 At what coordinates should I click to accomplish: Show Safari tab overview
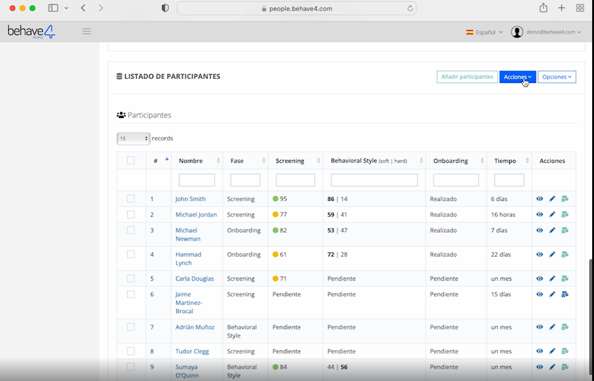(x=580, y=8)
